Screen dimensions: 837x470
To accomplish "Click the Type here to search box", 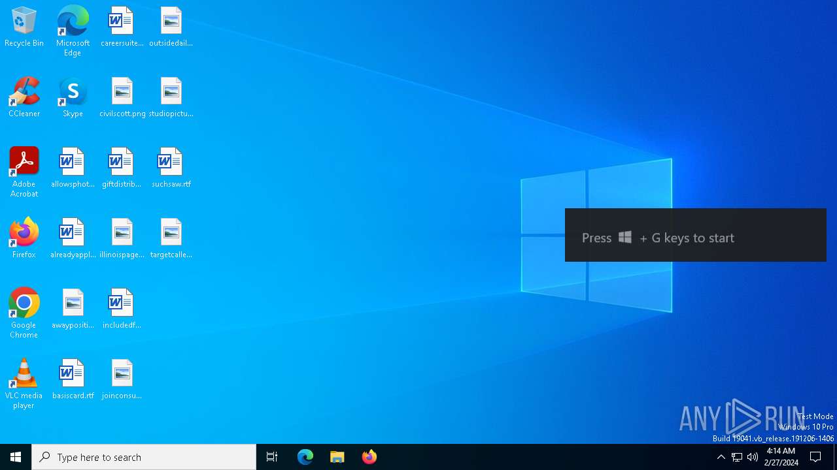I will point(144,457).
